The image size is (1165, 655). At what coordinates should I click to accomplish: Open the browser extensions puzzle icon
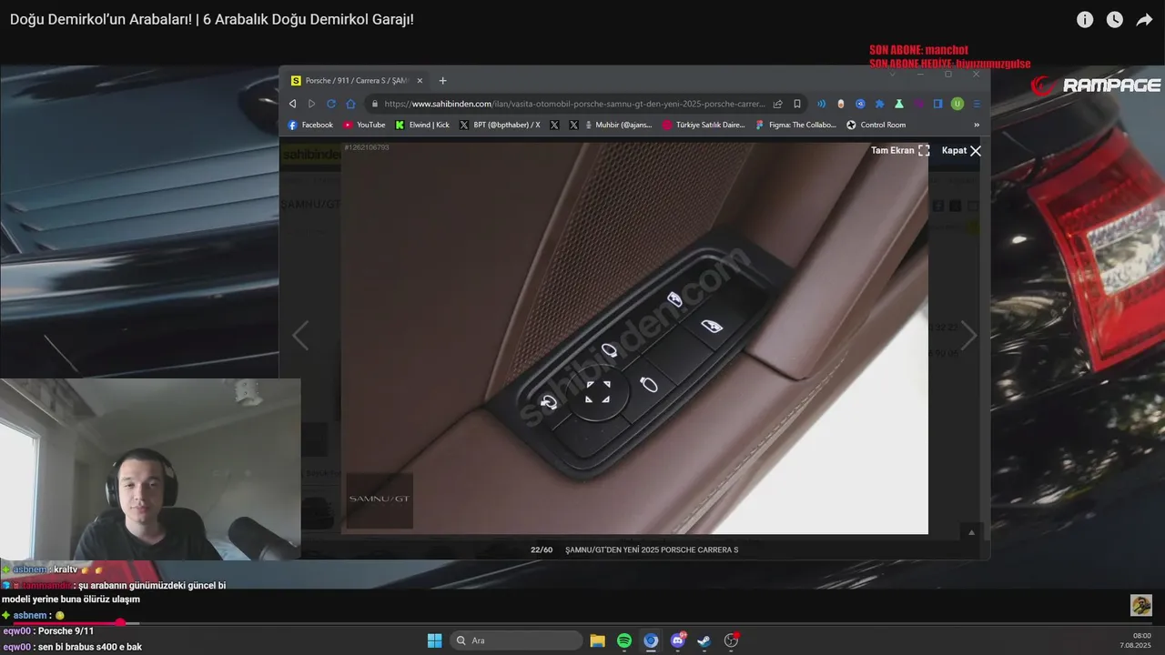point(879,104)
